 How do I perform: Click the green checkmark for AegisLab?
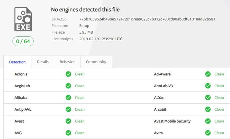pos(68,86)
